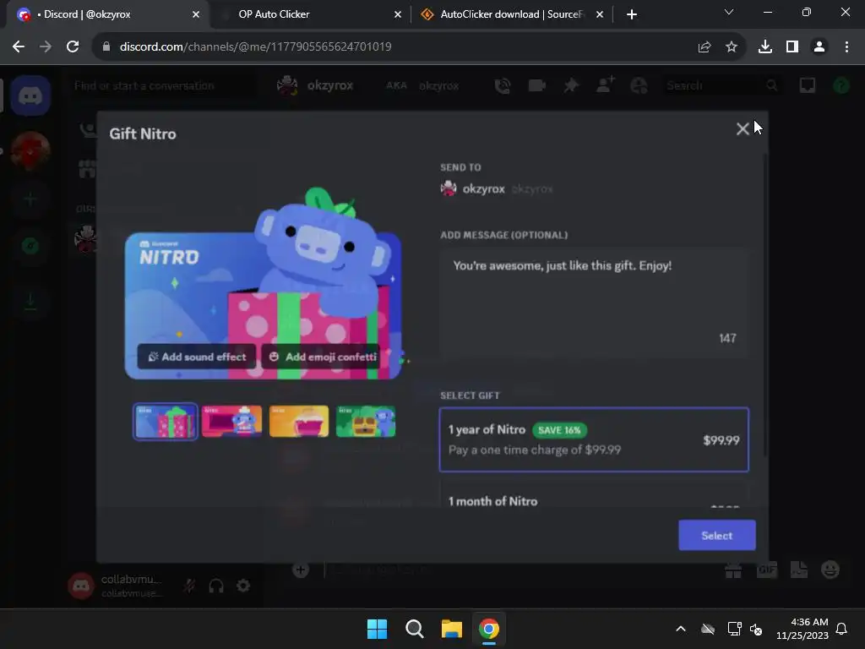The image size is (865, 649).
Task: Open Explore Discoverable Servers compass icon
Action: click(x=30, y=246)
